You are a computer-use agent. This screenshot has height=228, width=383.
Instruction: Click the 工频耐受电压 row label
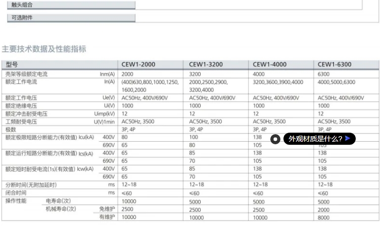pos(21,122)
